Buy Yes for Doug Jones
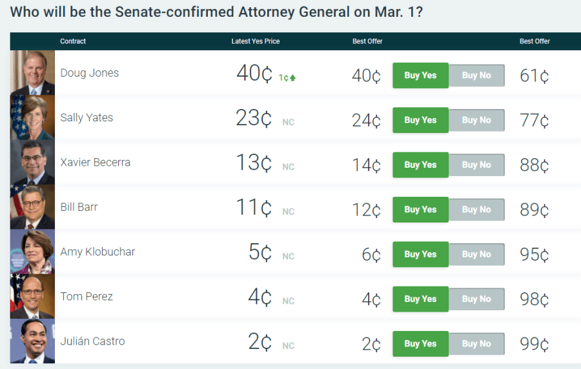This screenshot has width=581, height=369. pos(420,75)
